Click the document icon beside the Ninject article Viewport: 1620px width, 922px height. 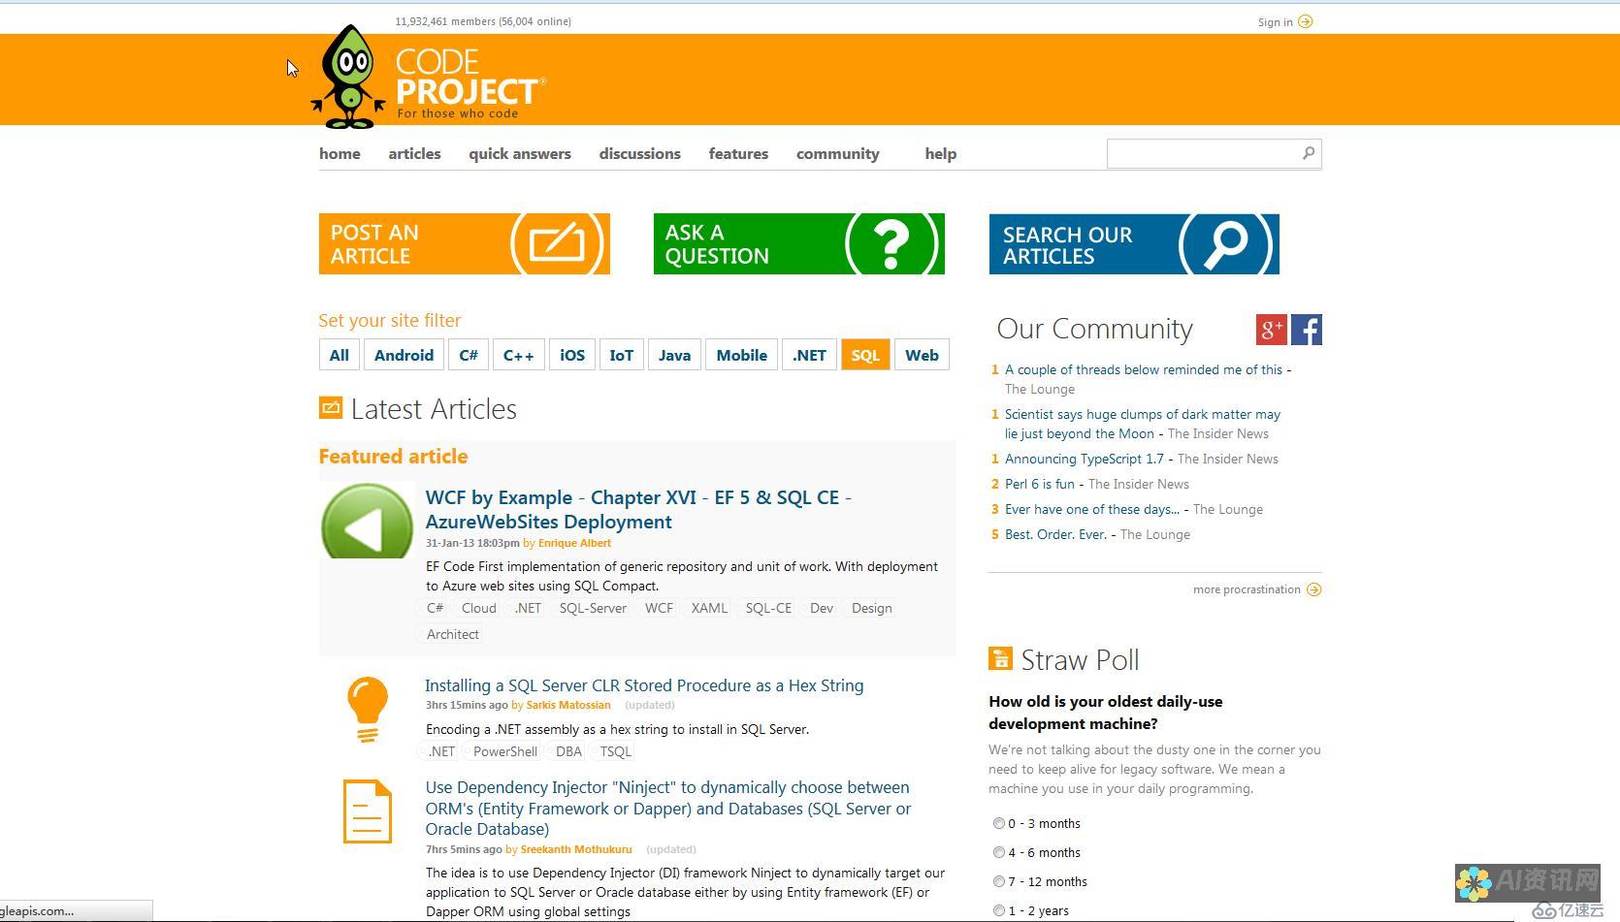pyautogui.click(x=368, y=811)
